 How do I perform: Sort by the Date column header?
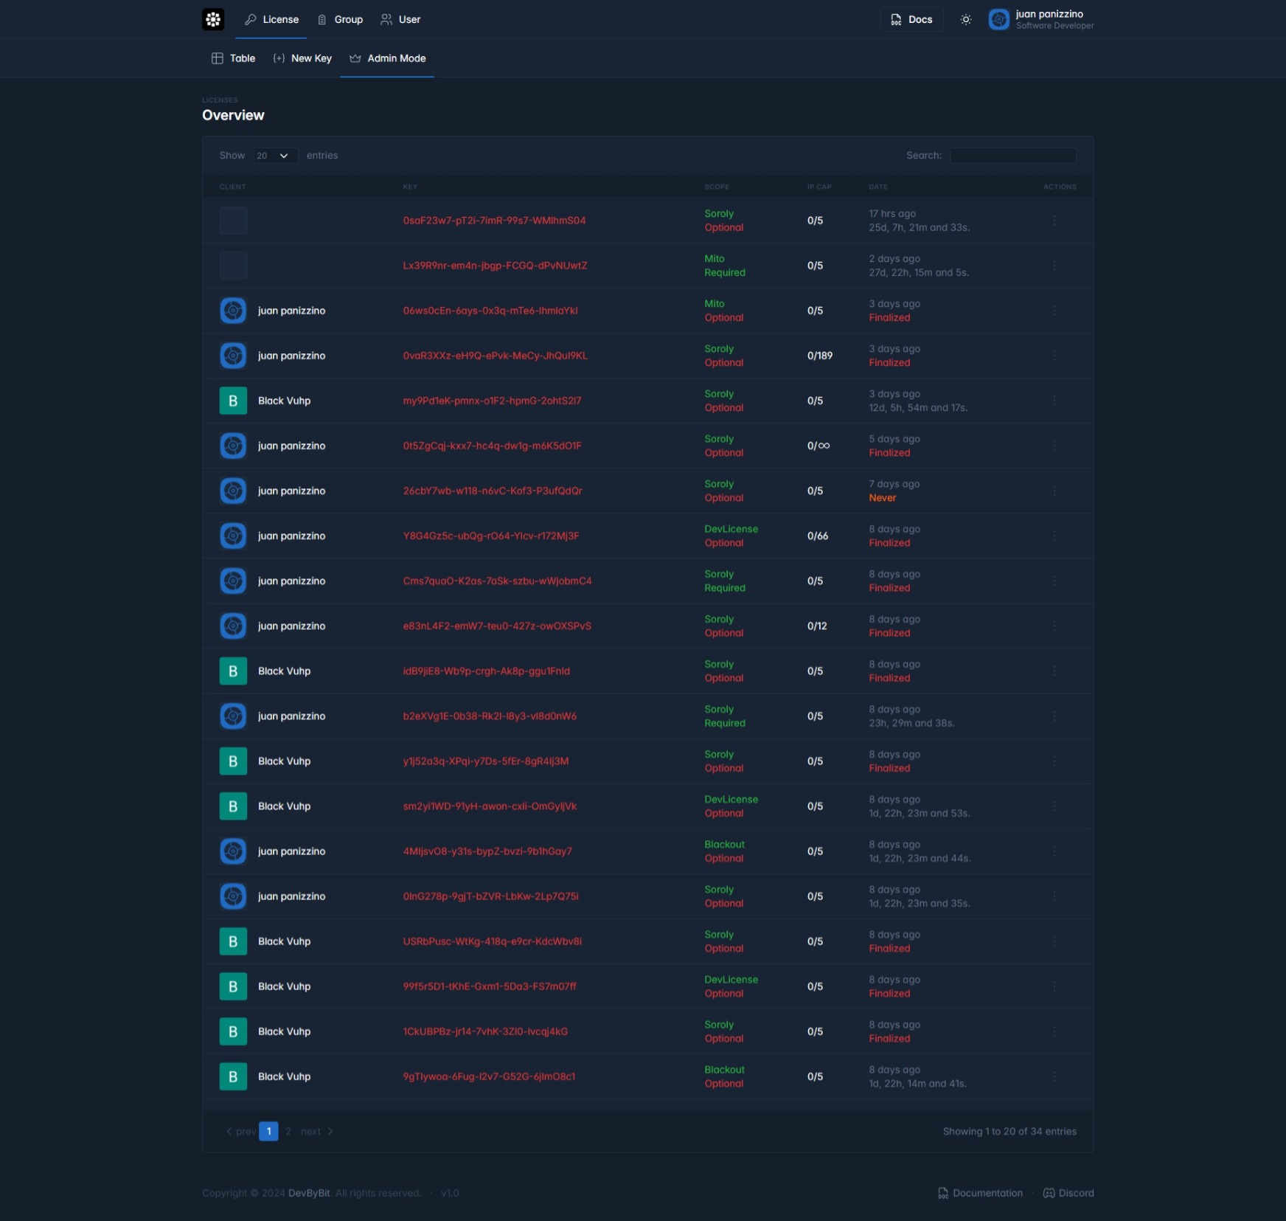[x=877, y=187]
